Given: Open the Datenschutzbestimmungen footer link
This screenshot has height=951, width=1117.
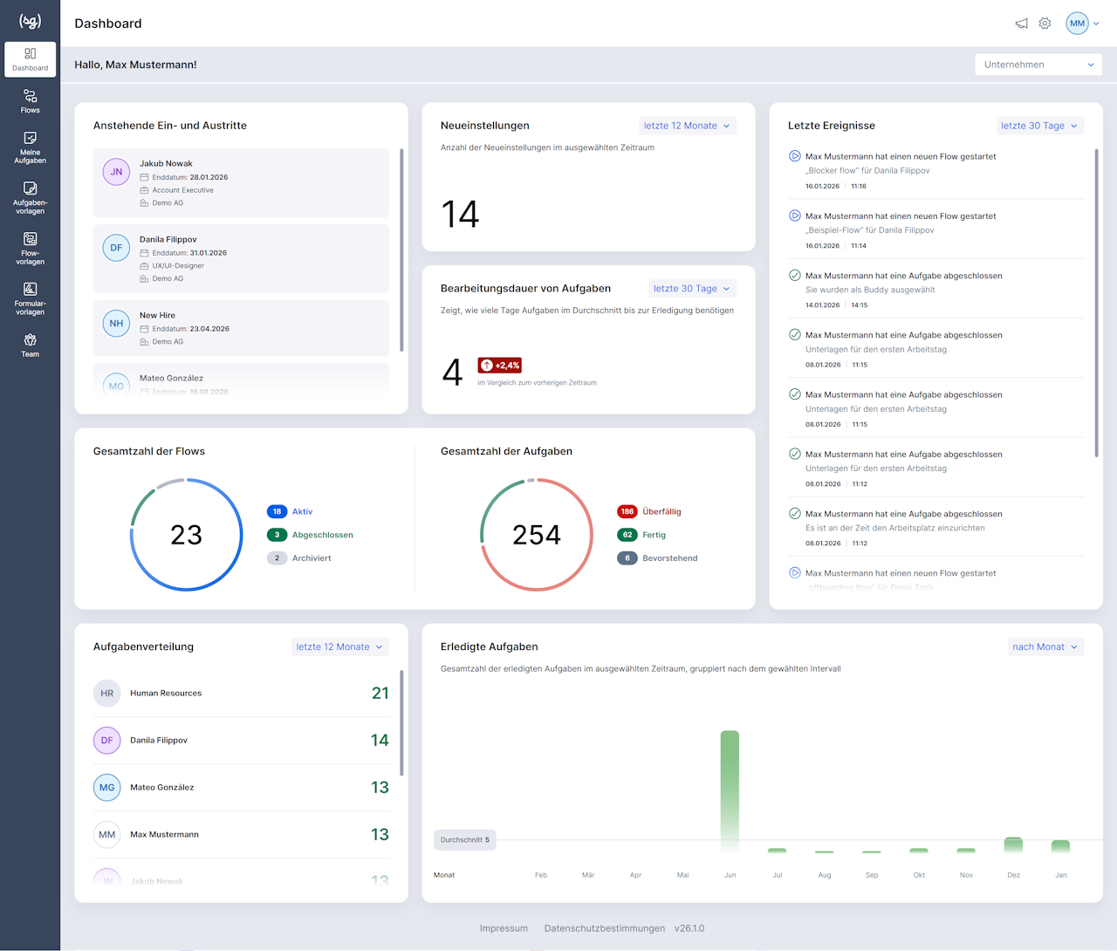Looking at the screenshot, I should (x=604, y=928).
